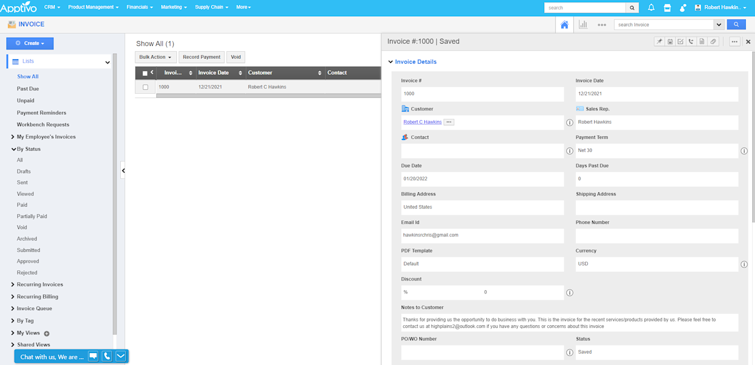Image resolution: width=755 pixels, height=365 pixels.
Task: Open the notifications bell
Action: pyautogui.click(x=651, y=7)
